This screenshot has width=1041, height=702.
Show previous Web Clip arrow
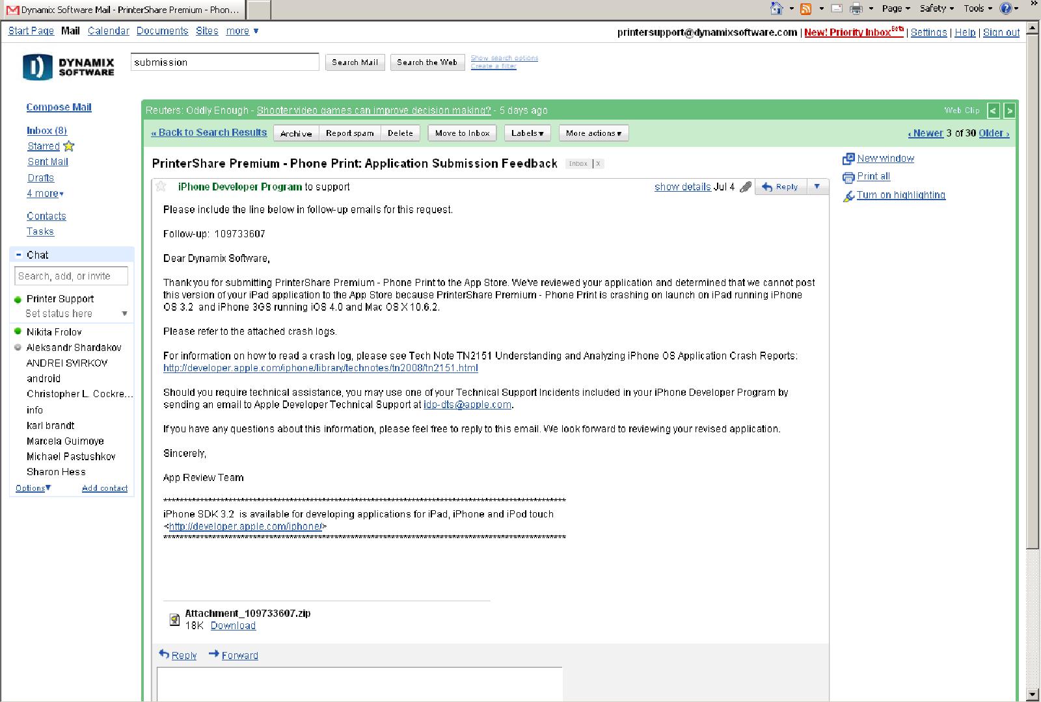coord(993,110)
